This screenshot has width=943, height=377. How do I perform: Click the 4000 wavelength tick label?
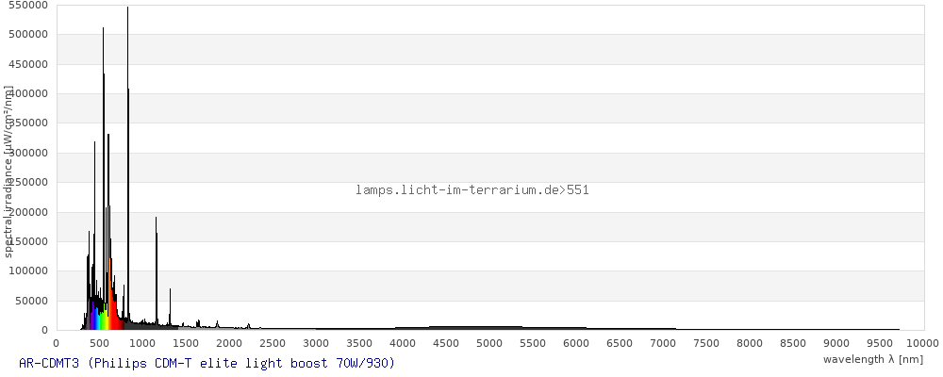(403, 343)
